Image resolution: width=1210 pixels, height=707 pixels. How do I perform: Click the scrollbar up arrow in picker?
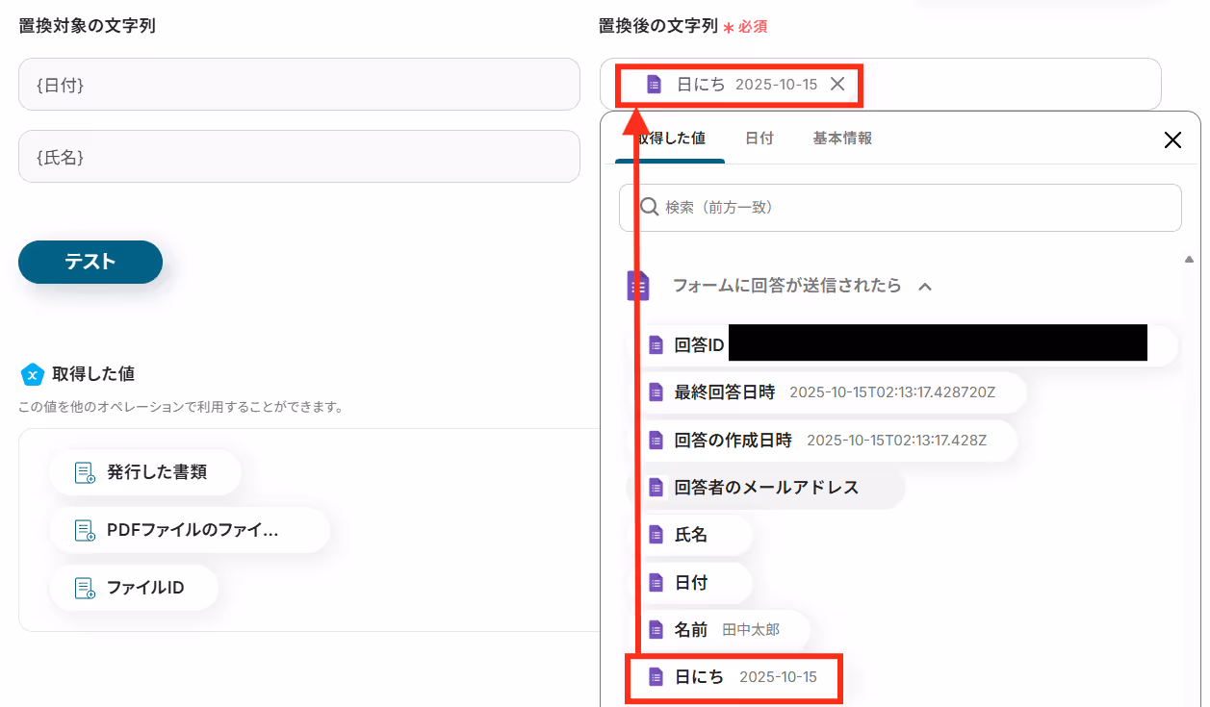coord(1189,258)
